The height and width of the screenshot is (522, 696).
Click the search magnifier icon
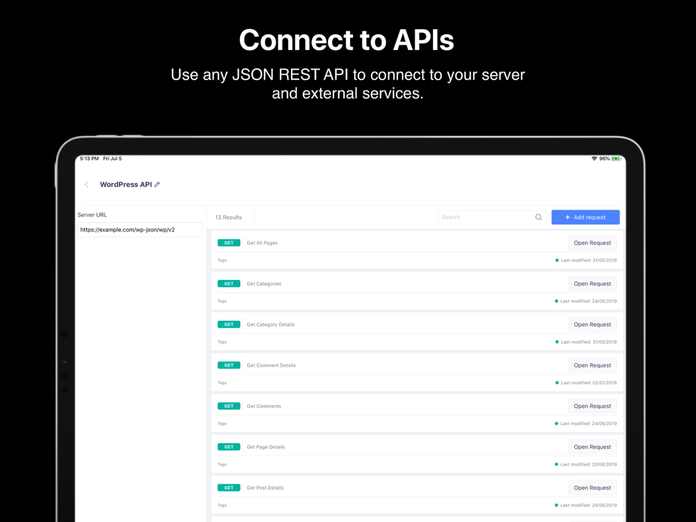pyautogui.click(x=539, y=217)
